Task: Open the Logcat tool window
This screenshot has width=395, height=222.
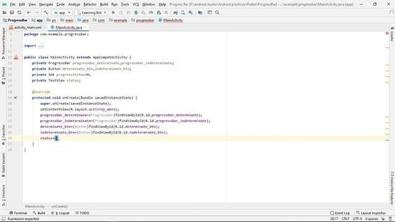Action: click(60, 213)
